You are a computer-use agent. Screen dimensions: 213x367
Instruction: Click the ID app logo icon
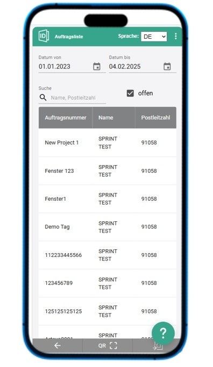(x=44, y=36)
